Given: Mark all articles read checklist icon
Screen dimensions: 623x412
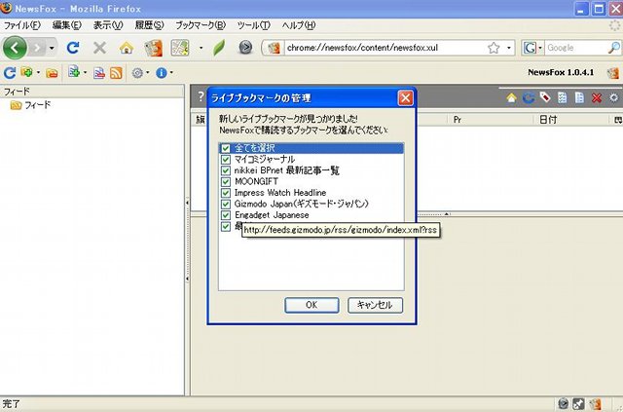Looking at the screenshot, I should coord(563,97).
